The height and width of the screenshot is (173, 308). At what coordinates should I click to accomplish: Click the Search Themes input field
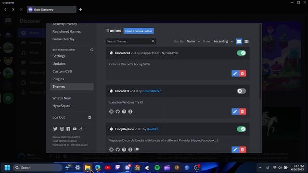(131, 41)
